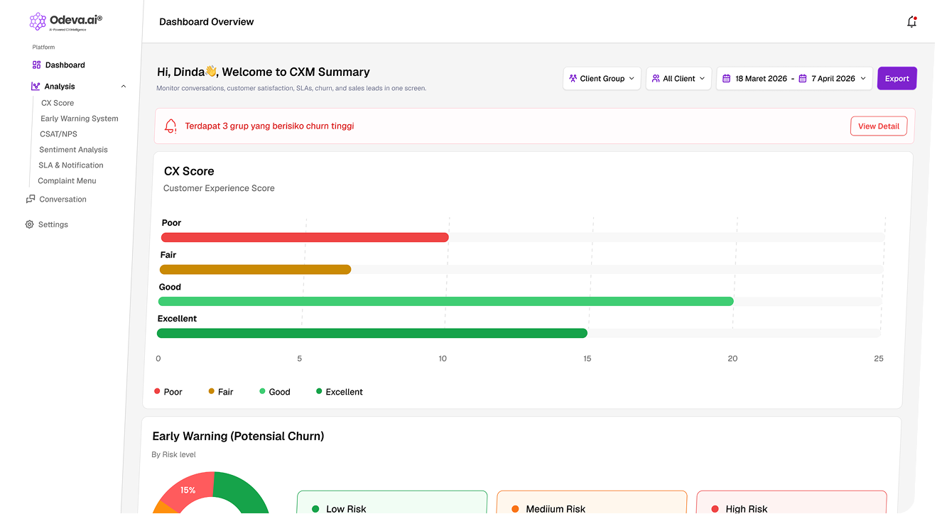Viewport: 937px width, 514px height.
Task: Click the View Detail button
Action: click(x=879, y=126)
